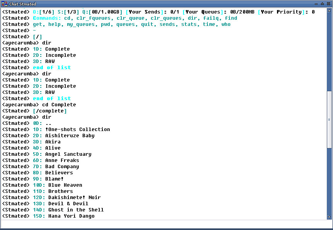Click the 'Anne Freaks' entry
Image resolution: width=333 pixels, height=230 pixels.
[62, 160]
